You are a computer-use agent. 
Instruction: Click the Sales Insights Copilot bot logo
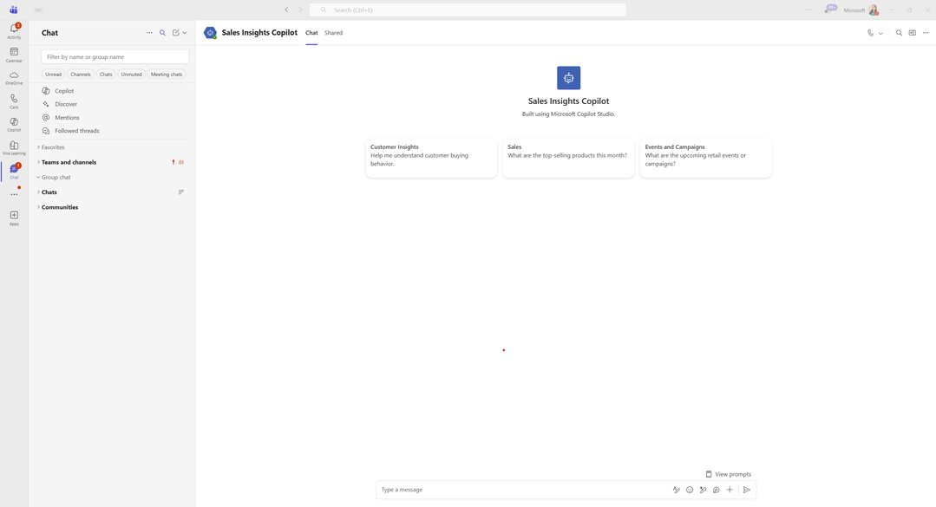coord(568,78)
